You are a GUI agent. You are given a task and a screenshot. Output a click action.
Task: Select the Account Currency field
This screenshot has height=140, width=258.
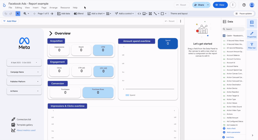pos(233,59)
